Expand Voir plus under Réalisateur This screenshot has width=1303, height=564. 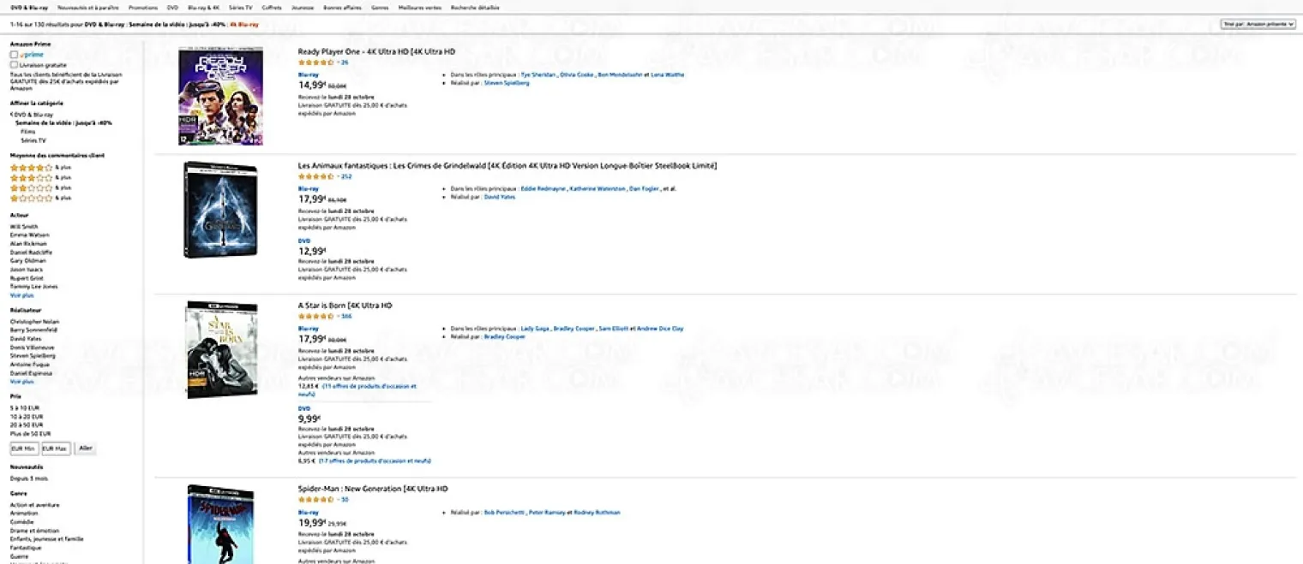point(22,382)
